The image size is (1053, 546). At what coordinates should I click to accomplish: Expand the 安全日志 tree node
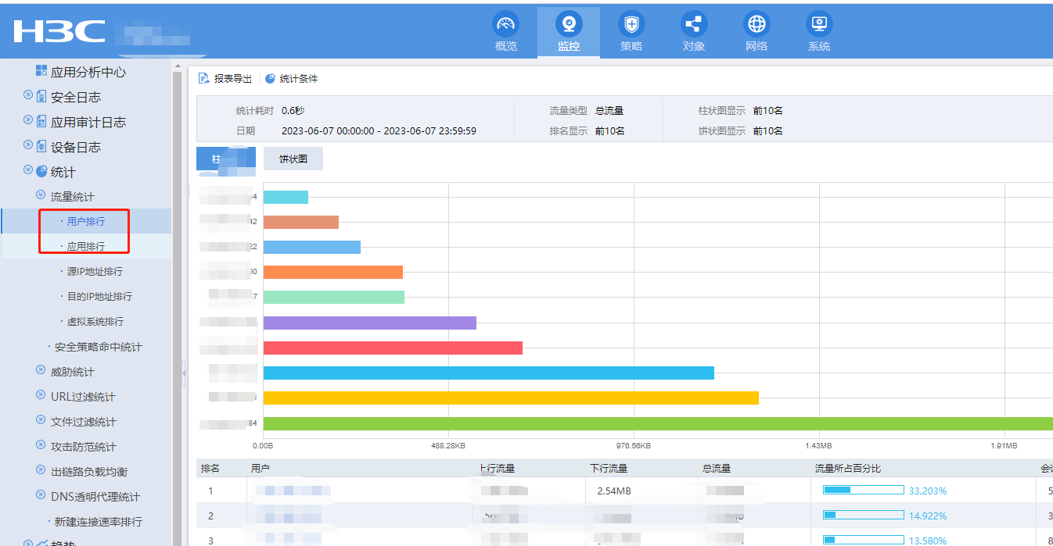coord(29,95)
